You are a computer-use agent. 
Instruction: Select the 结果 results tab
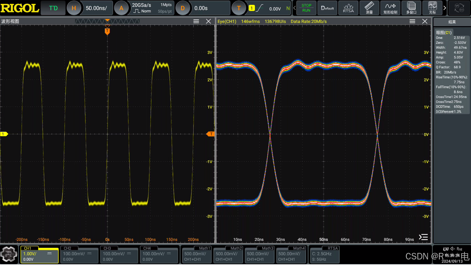coord(452,22)
